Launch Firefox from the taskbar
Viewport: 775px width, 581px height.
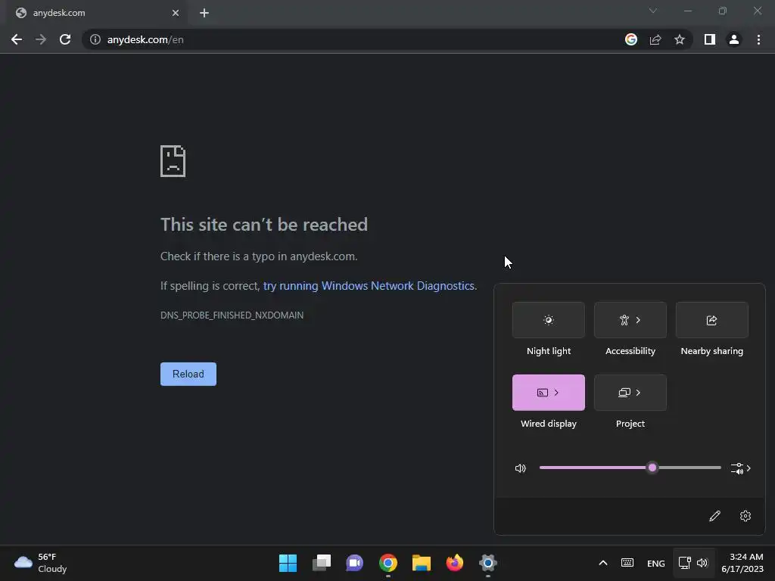pyautogui.click(x=455, y=563)
